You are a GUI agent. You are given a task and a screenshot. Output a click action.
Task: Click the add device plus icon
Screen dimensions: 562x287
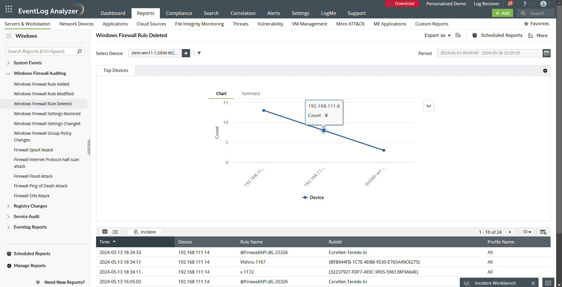point(186,53)
